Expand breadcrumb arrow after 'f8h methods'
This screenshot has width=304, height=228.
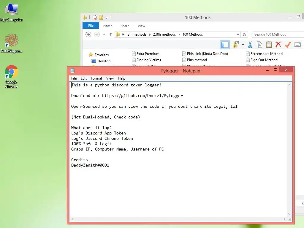point(150,34)
